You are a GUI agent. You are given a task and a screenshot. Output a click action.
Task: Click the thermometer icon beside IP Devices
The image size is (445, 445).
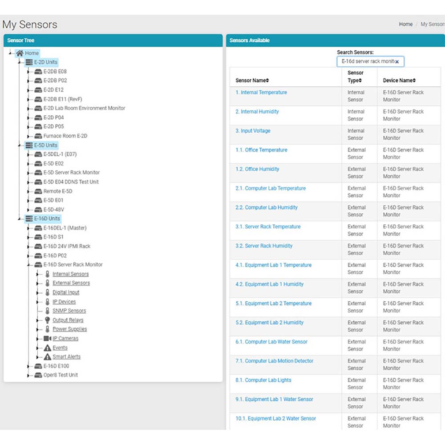[x=48, y=302]
